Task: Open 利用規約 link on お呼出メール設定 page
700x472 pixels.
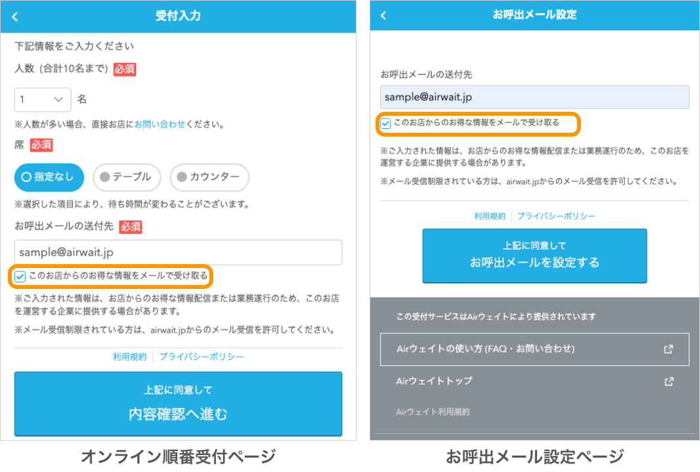Action: (x=490, y=216)
